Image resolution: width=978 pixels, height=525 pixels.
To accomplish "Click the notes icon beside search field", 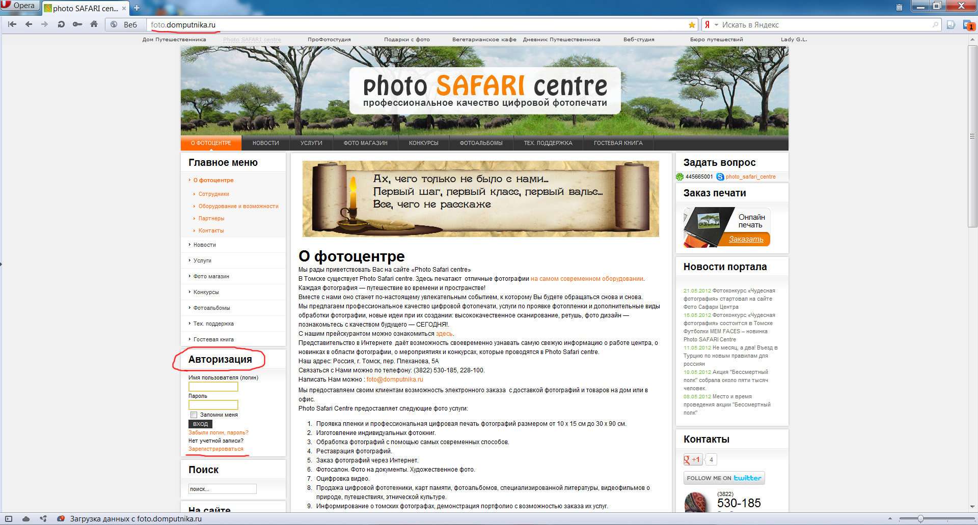I will coord(951,24).
